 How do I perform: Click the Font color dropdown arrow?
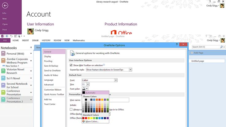click(87, 89)
